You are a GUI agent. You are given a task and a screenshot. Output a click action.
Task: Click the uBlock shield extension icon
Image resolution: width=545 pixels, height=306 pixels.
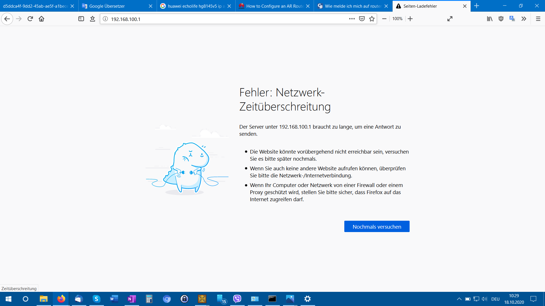(x=501, y=19)
